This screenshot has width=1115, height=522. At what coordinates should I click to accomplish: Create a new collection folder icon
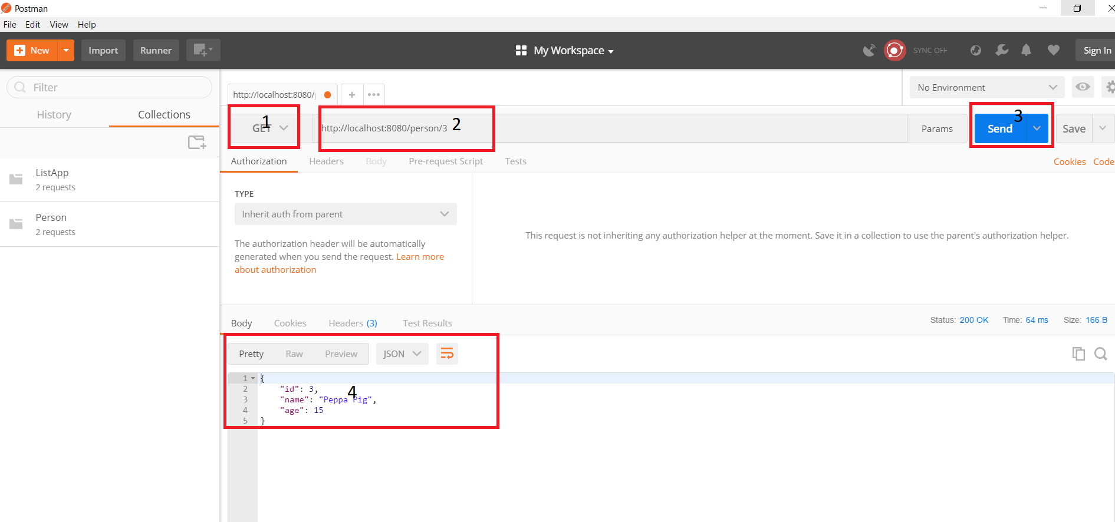(197, 142)
